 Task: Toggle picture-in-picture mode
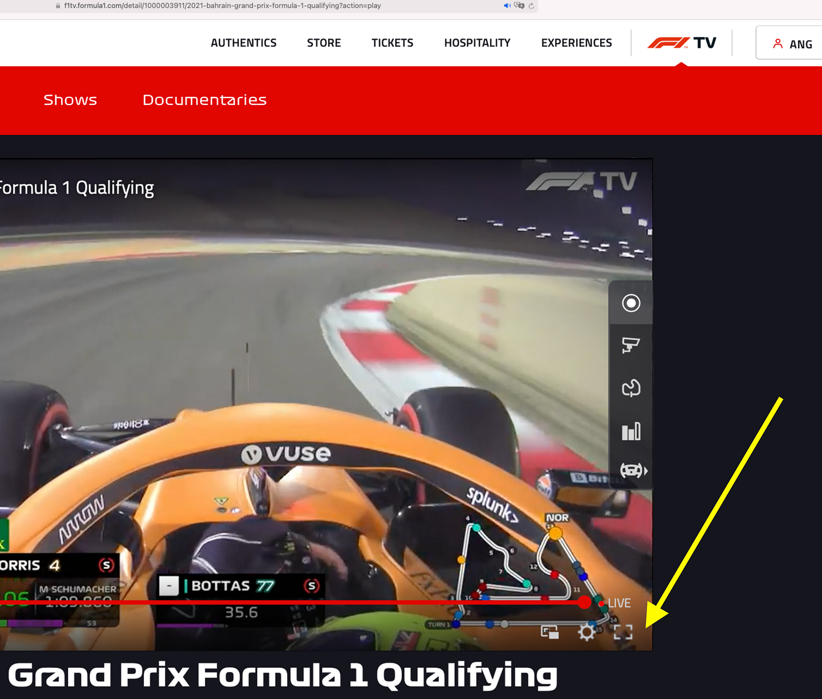pyautogui.click(x=550, y=633)
